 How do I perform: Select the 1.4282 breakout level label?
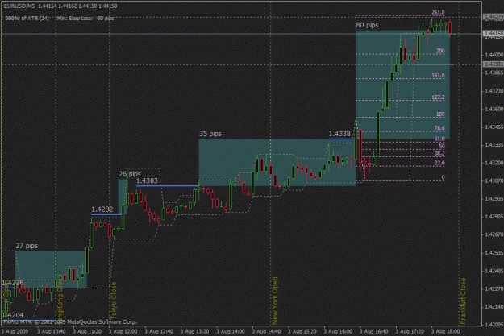click(x=102, y=209)
